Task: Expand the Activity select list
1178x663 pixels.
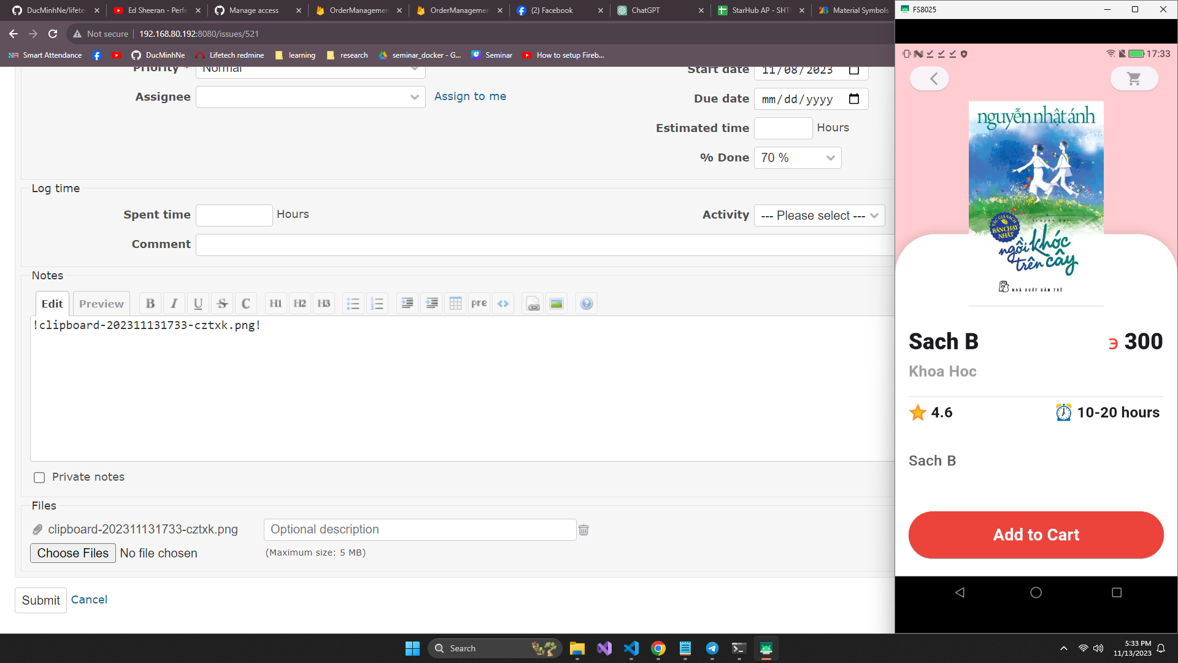Action: click(x=819, y=215)
